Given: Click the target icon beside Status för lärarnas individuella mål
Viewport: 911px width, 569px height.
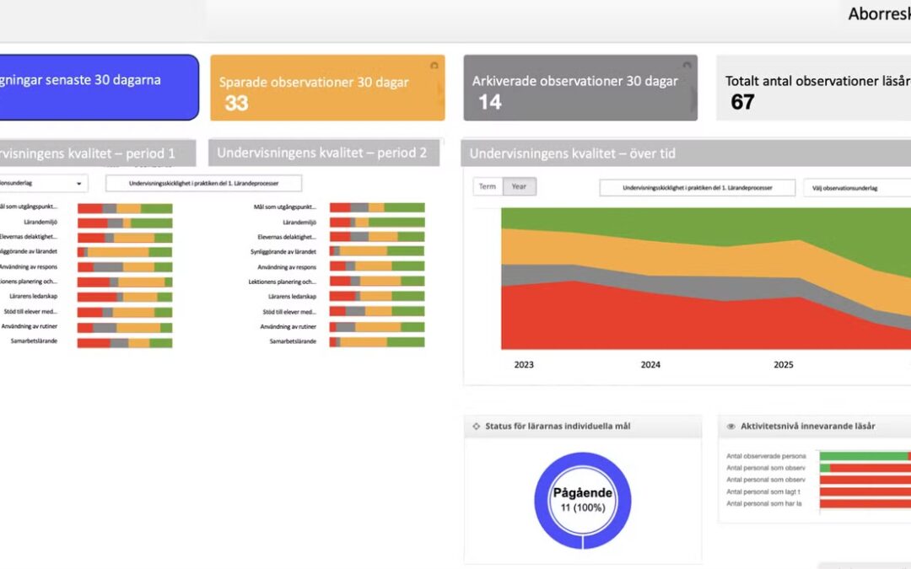Looking at the screenshot, I should 477,427.
